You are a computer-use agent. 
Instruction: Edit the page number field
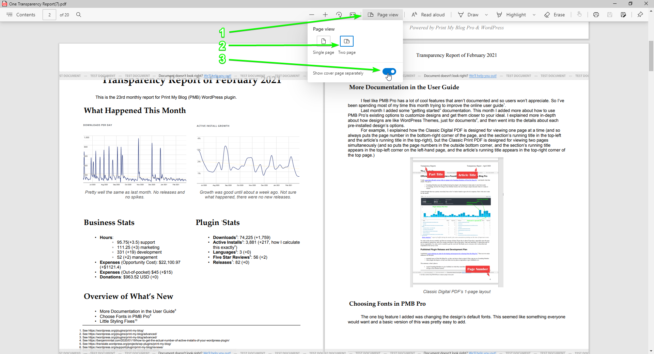(x=49, y=15)
